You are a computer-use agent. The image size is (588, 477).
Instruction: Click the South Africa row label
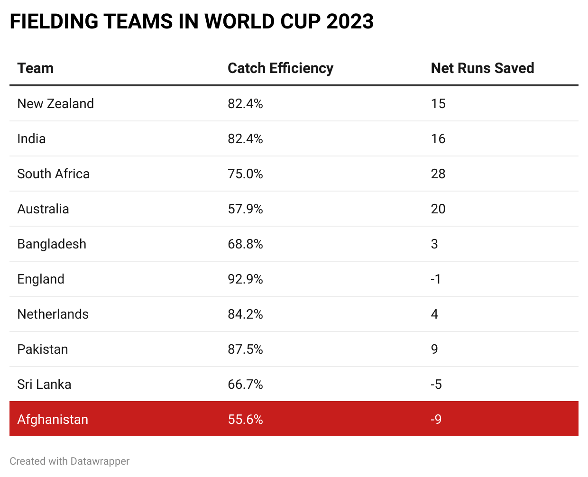pyautogui.click(x=53, y=174)
